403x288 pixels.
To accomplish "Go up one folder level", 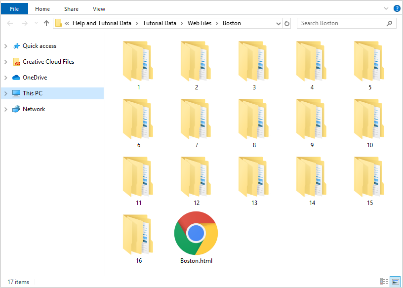I will click(46, 23).
